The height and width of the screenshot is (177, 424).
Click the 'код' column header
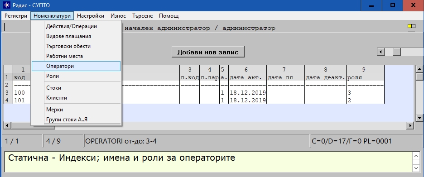pyautogui.click(x=19, y=77)
